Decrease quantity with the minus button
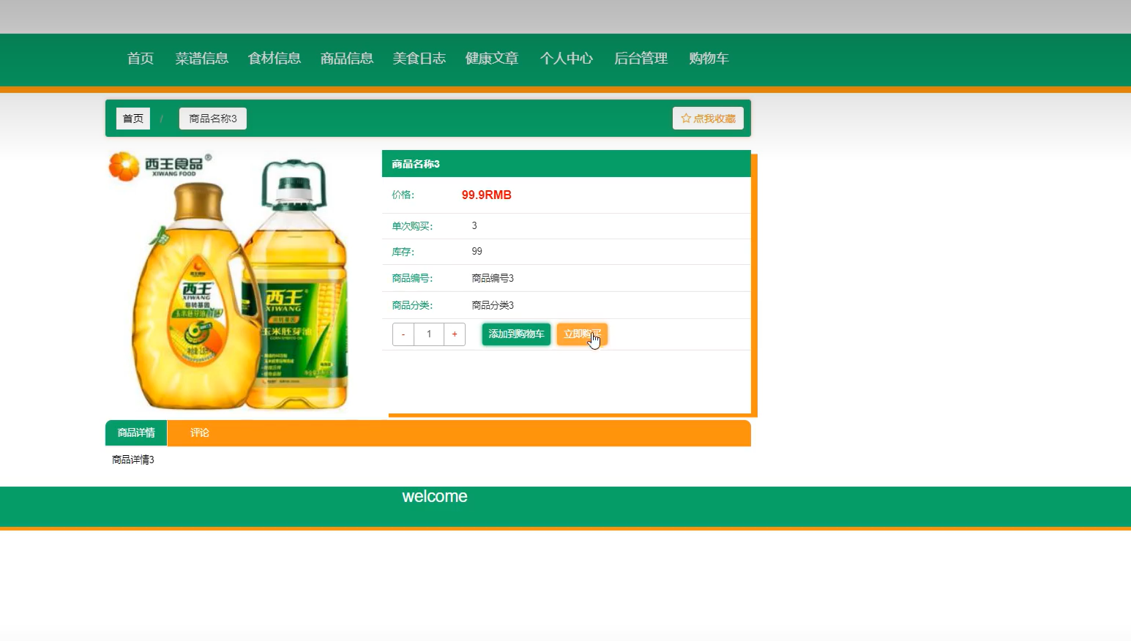 (x=403, y=334)
